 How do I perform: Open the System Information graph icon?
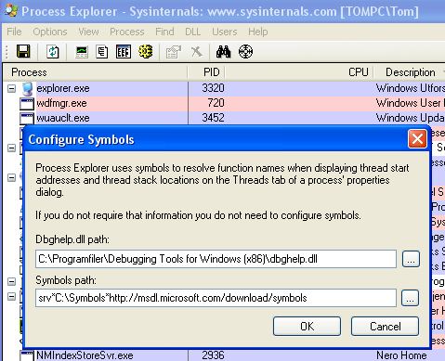click(82, 52)
